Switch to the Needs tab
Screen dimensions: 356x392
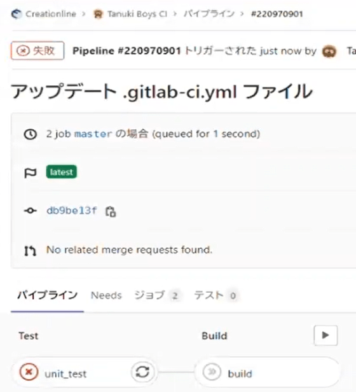point(106,295)
